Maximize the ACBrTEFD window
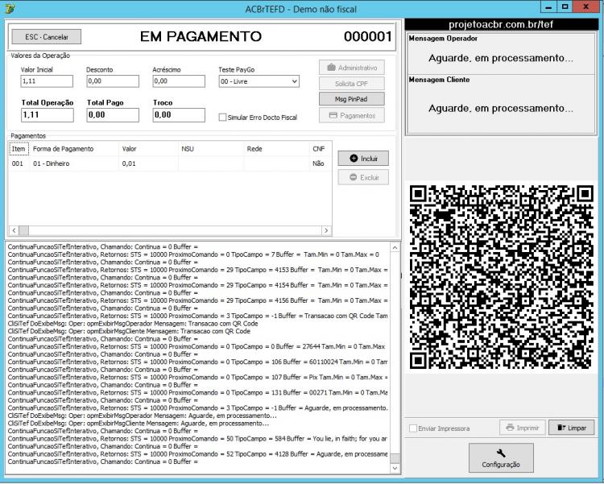The image size is (604, 484). pos(565,7)
